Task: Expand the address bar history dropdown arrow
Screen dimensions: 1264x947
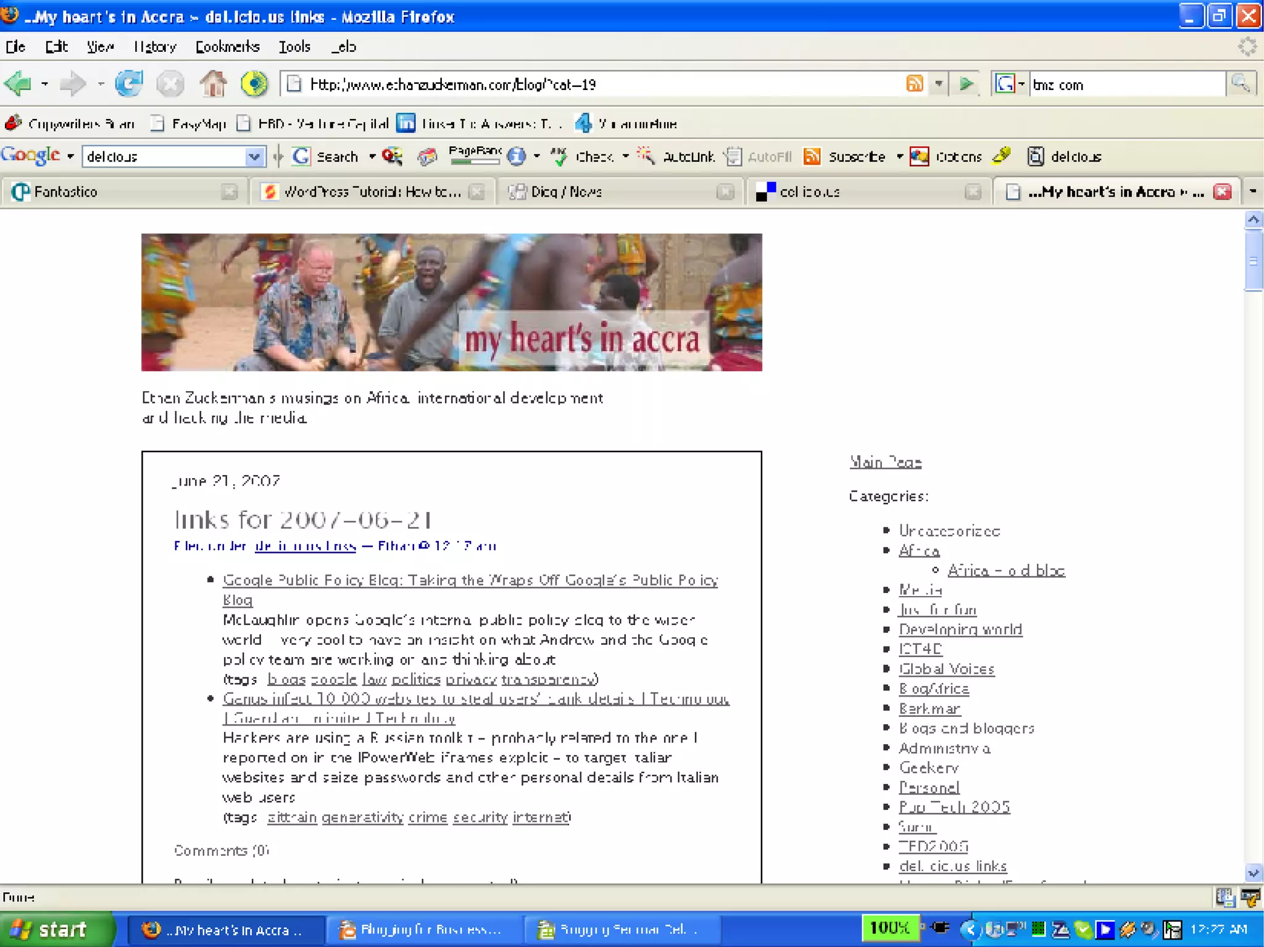Action: 939,84
